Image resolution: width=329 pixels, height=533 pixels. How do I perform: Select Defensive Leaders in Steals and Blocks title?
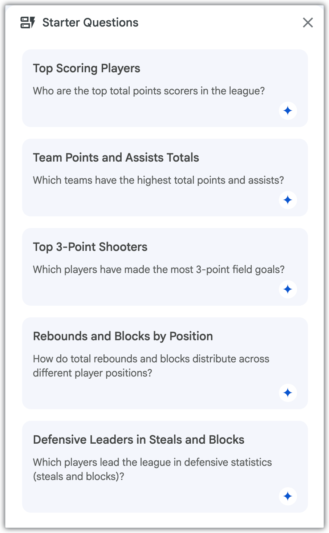coord(138,440)
